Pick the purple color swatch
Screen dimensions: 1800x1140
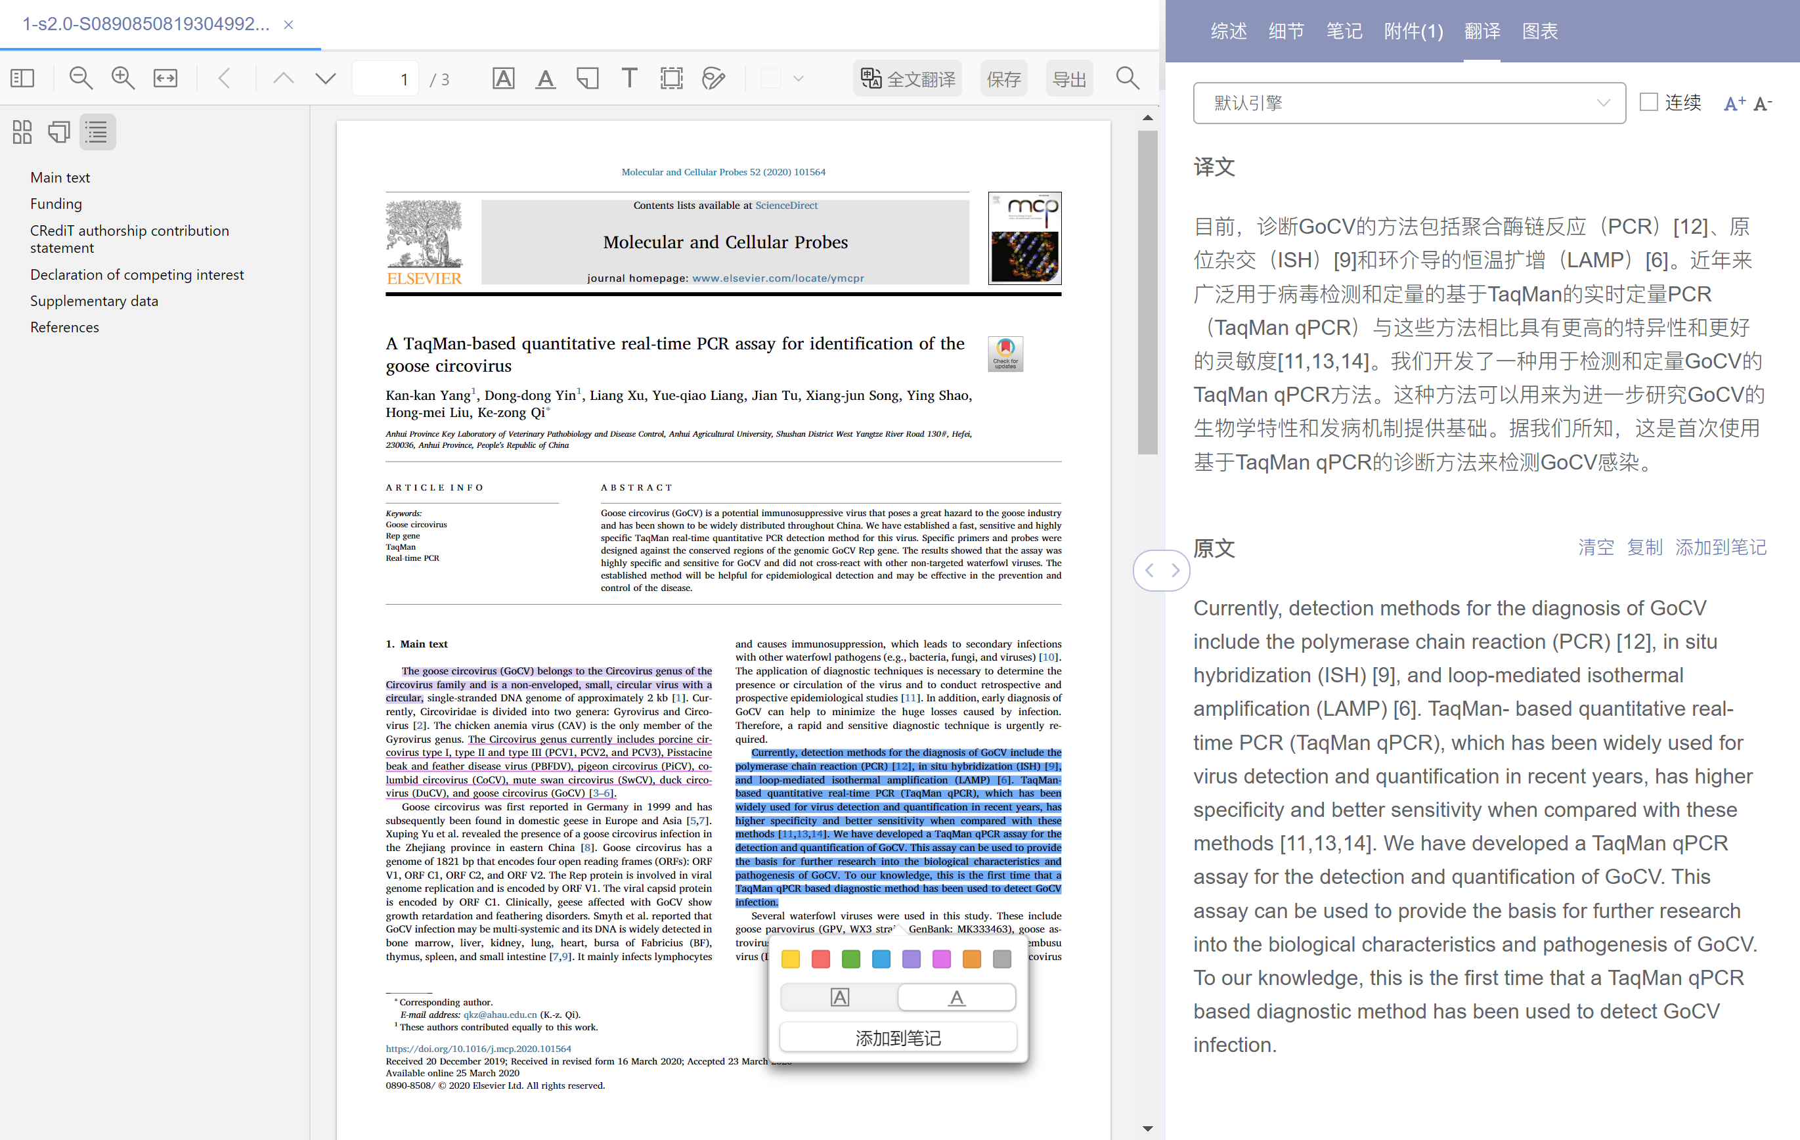[911, 958]
